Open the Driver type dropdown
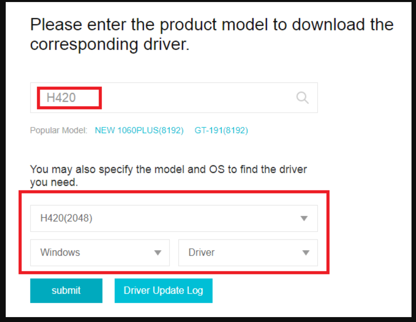This screenshot has height=322, width=416. pos(248,253)
